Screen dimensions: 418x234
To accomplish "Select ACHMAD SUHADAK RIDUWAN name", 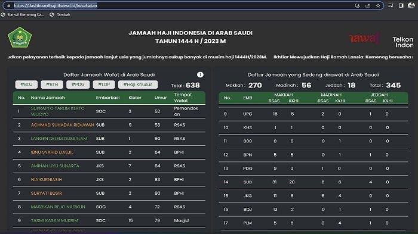I will 62,125.
